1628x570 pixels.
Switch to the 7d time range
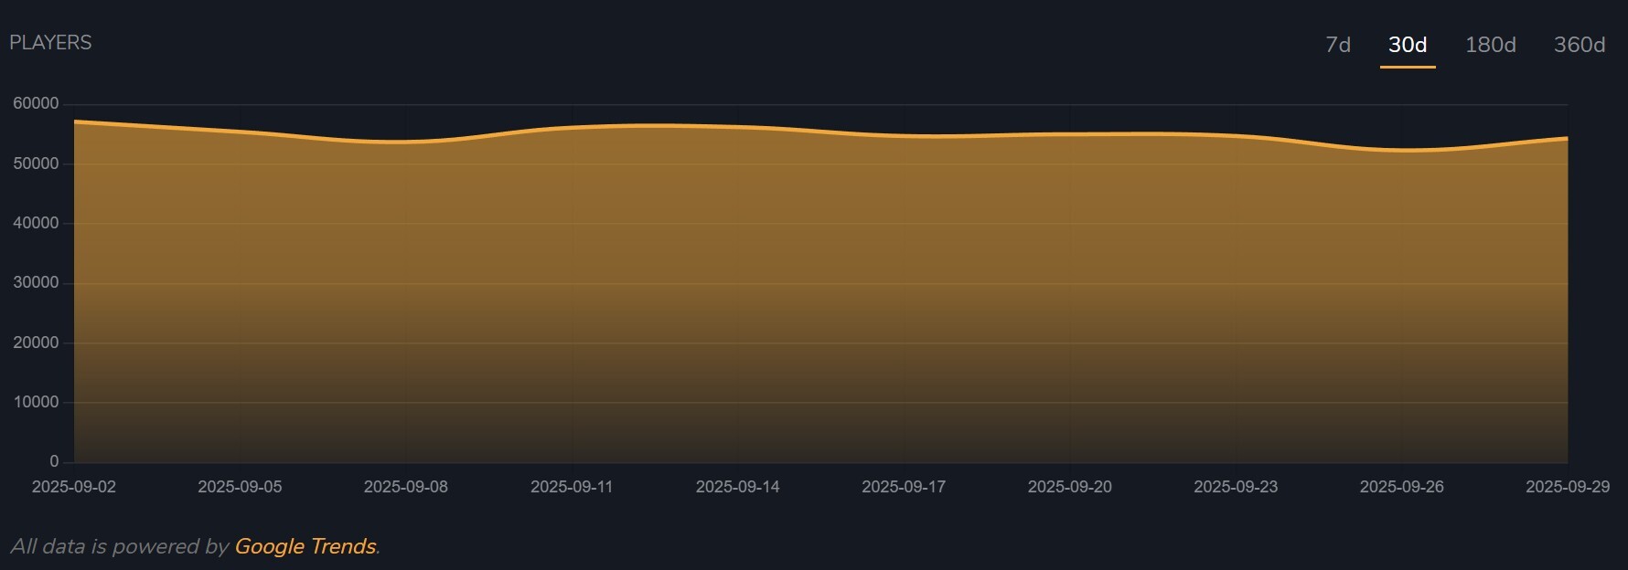[1337, 45]
